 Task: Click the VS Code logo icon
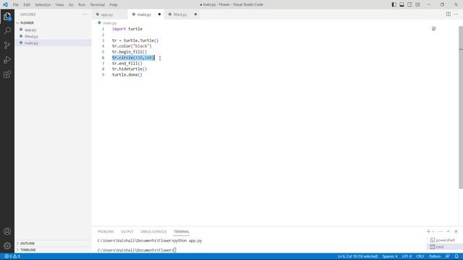(5, 4)
